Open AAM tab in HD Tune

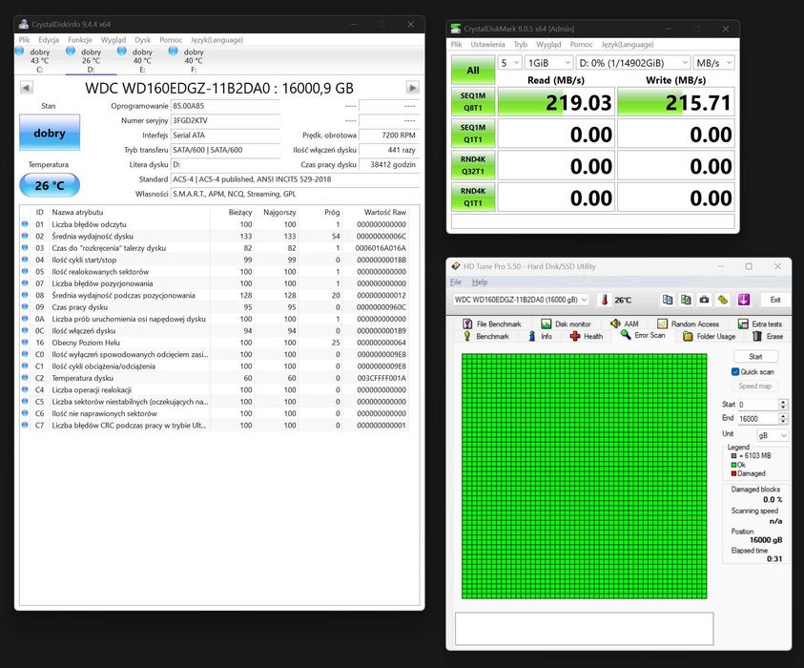pyautogui.click(x=624, y=324)
